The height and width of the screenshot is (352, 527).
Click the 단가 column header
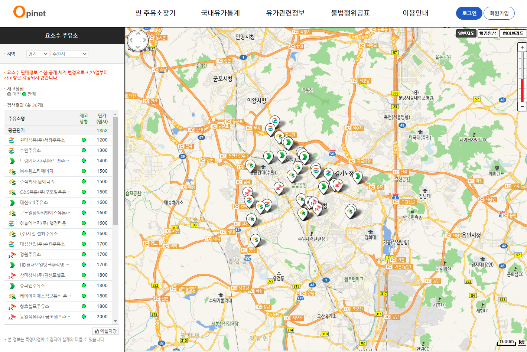(x=102, y=118)
